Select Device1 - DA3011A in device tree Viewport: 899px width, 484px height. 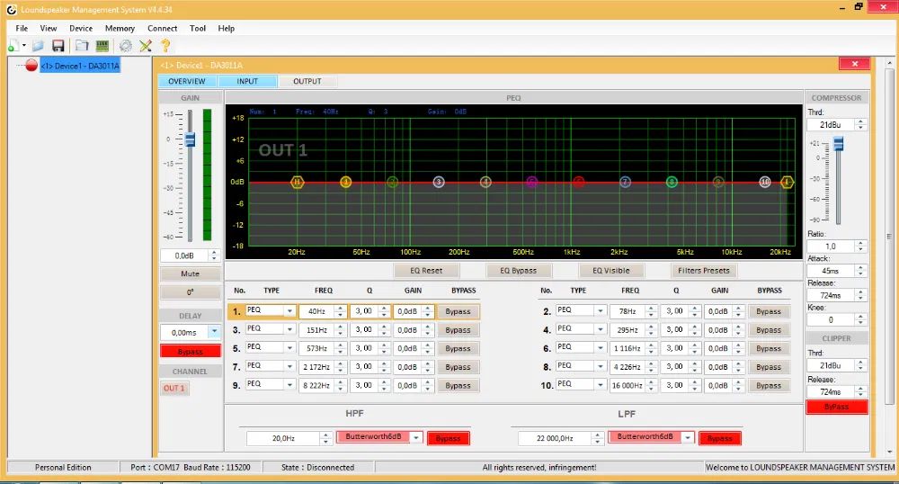coord(80,66)
